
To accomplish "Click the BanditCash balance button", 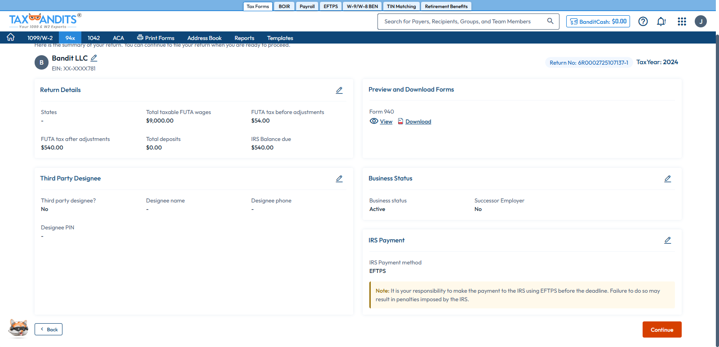I will pos(598,22).
